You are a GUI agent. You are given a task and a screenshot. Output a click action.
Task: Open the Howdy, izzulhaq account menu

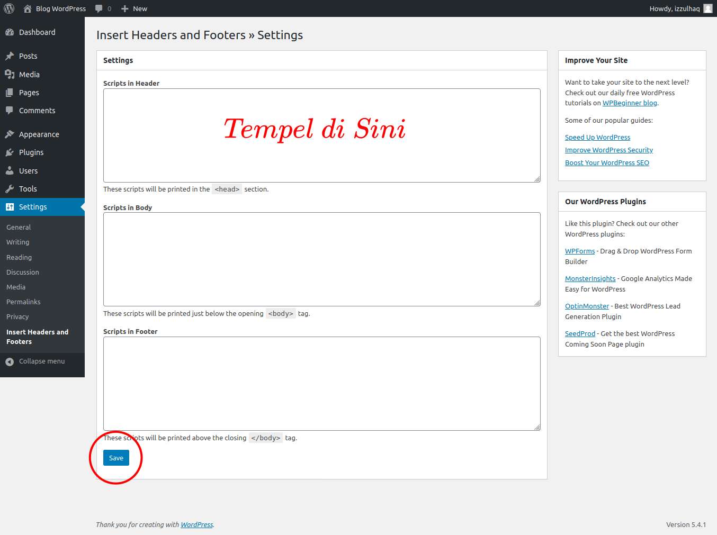(674, 8)
